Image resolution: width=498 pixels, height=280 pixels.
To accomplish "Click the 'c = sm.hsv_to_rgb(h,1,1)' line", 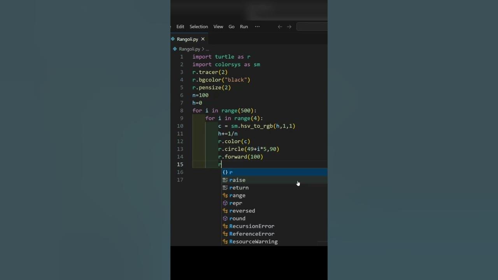I will pos(257,126).
